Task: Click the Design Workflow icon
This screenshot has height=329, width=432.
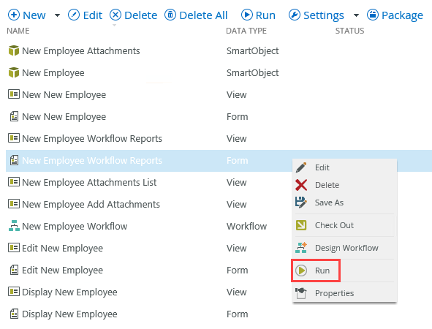Action: pyautogui.click(x=301, y=248)
